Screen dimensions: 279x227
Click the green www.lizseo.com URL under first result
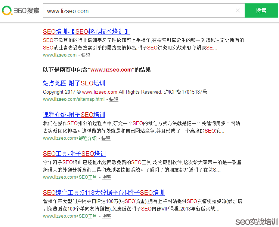60,55
